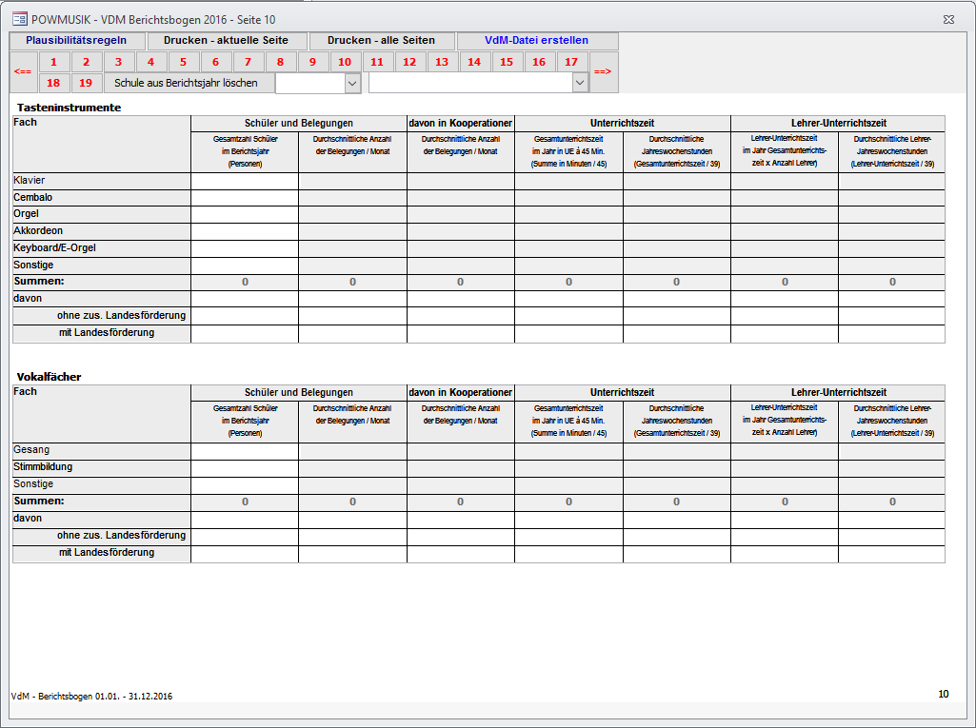The width and height of the screenshot is (976, 728).
Task: Select Gesang Gesamtzahl Schüler field
Action: [244, 451]
